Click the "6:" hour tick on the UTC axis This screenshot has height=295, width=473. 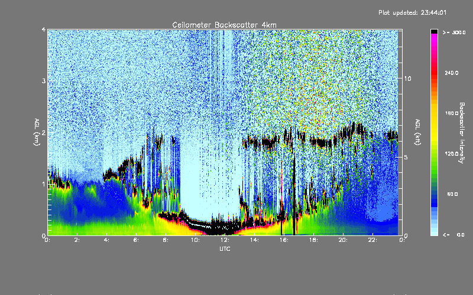click(137, 240)
